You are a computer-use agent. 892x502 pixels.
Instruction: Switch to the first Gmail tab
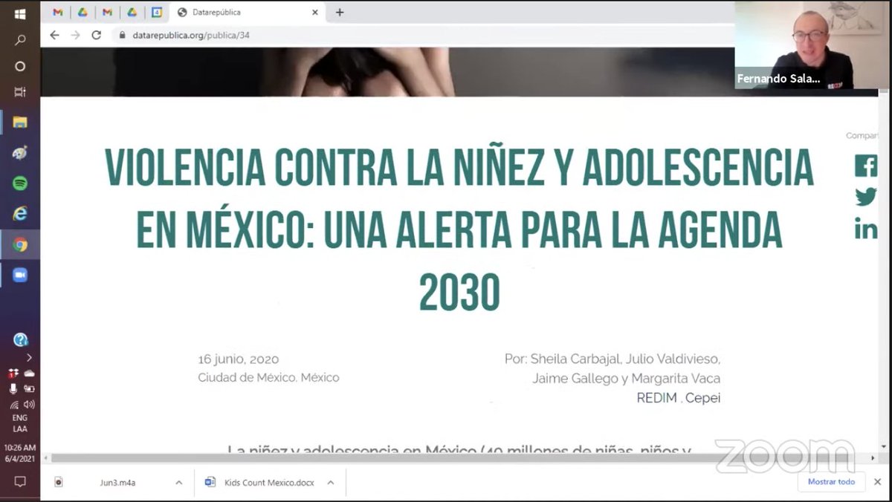coord(58,12)
